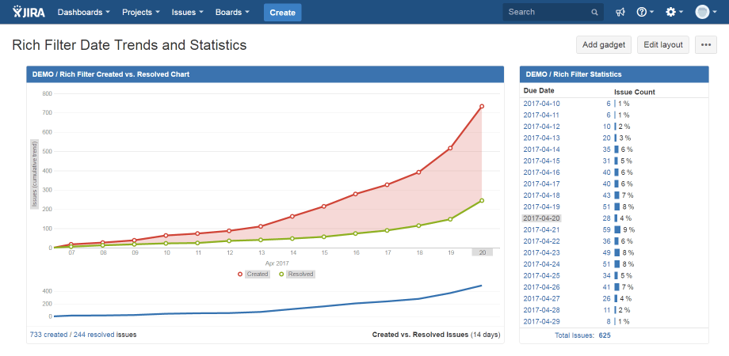The height and width of the screenshot is (356, 729).
Task: Click the JIRA logo icon
Action: (29, 12)
